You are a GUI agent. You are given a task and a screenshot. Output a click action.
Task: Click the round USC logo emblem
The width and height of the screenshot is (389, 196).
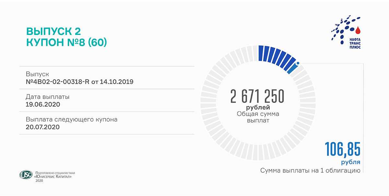[x=26, y=175]
